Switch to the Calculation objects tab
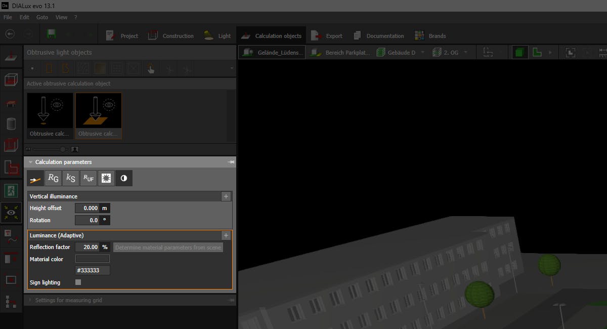This screenshot has height=329, width=607. [271, 36]
